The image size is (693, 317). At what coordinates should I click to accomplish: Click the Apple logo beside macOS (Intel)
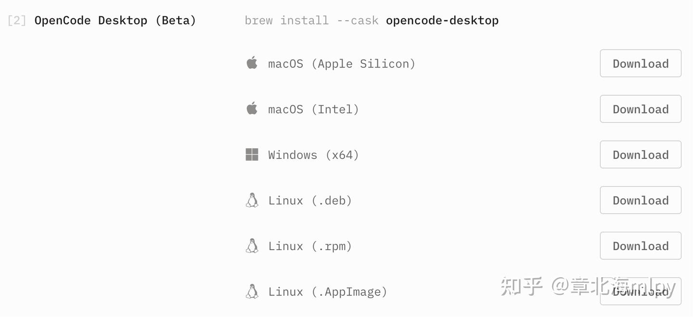(252, 109)
